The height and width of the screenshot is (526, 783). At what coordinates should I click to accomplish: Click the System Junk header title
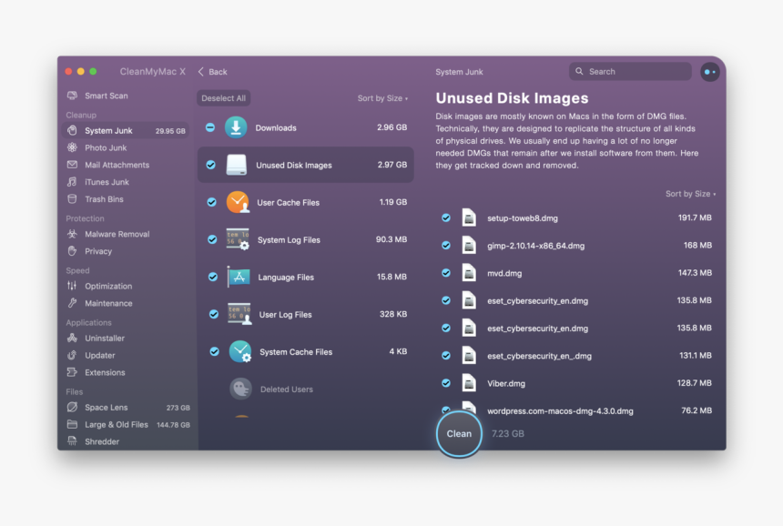point(459,72)
